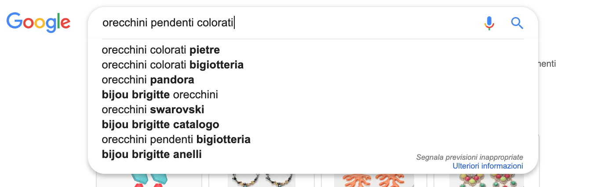Click the blue magnifying glass search icon

click(517, 23)
